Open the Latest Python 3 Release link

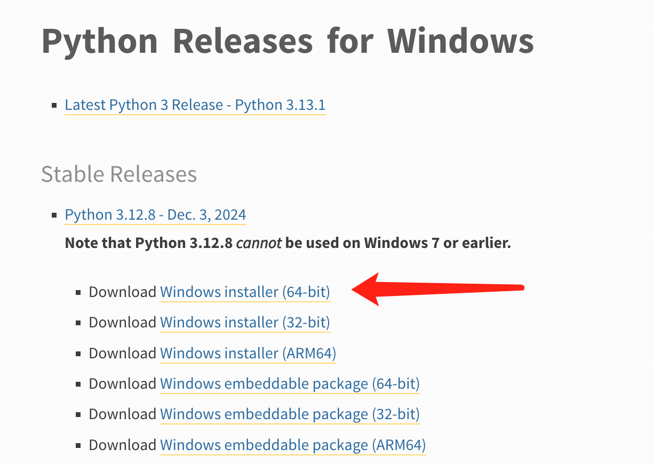[195, 105]
